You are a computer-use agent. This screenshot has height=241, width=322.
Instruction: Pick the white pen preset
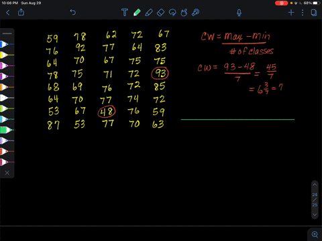(7, 98)
